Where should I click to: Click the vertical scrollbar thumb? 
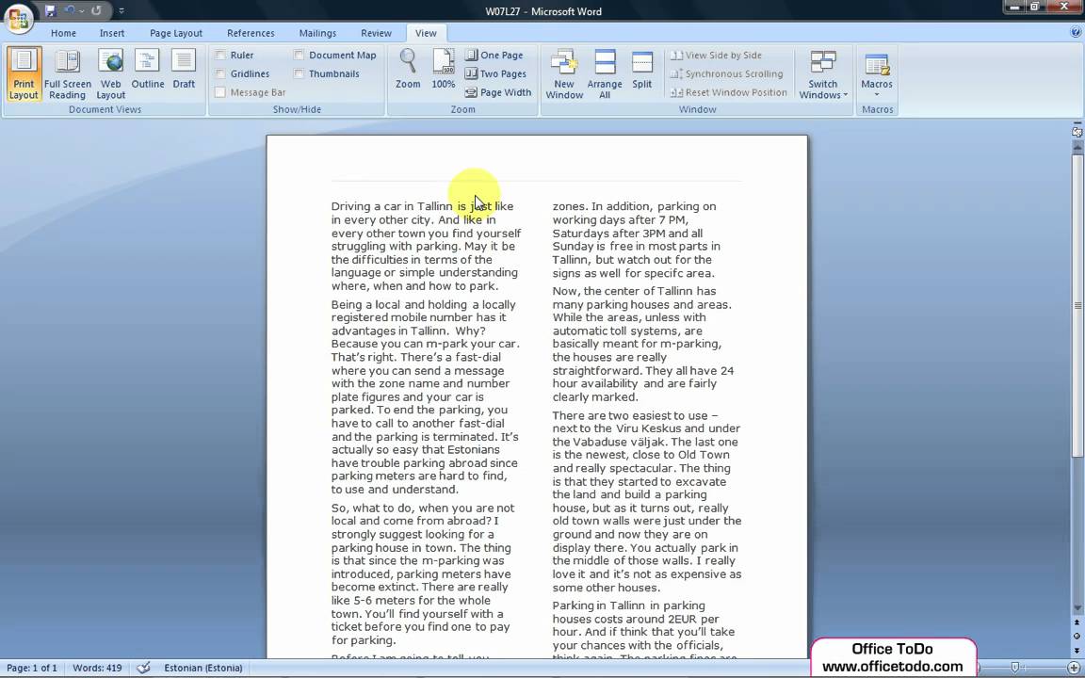point(1077,305)
